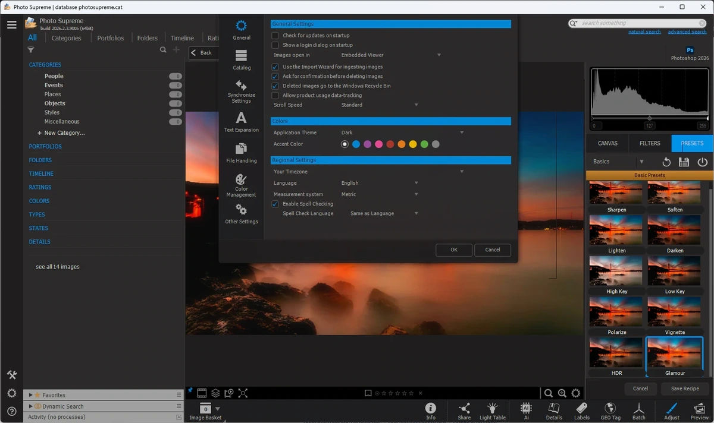714x423 pixels.
Task: Open the GEO Tag tool
Action: click(x=610, y=411)
